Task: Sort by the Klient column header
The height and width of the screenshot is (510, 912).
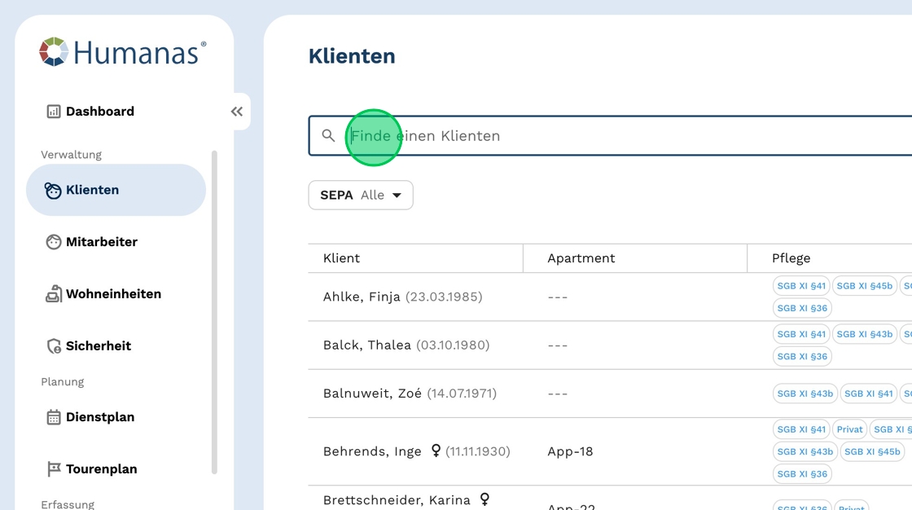Action: (x=342, y=258)
